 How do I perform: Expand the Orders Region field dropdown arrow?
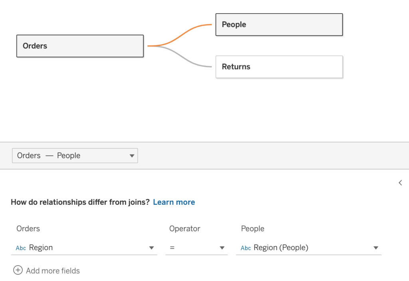pyautogui.click(x=151, y=248)
